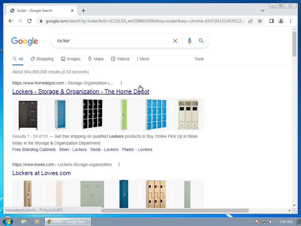The height and width of the screenshot is (226, 301).
Task: Select the Chrome locker taskbar button
Action: [x=68, y=222]
